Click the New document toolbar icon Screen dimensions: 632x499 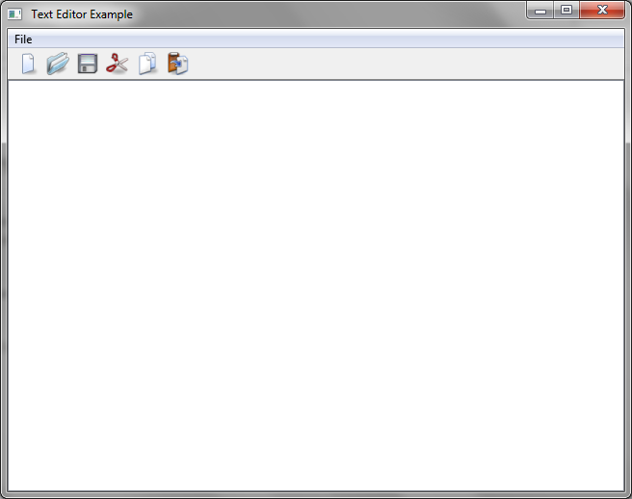pyautogui.click(x=28, y=64)
